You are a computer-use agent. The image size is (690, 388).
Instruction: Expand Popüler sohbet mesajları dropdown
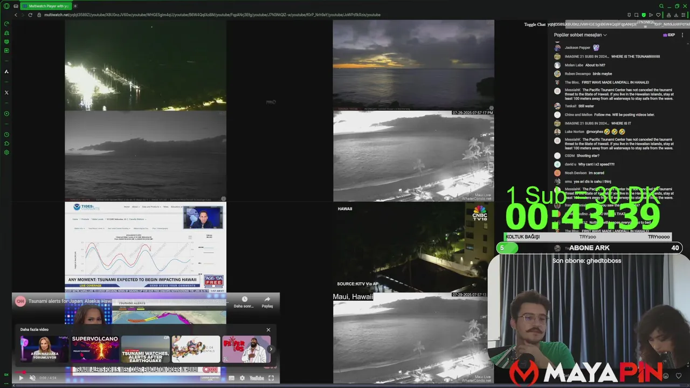(x=581, y=35)
